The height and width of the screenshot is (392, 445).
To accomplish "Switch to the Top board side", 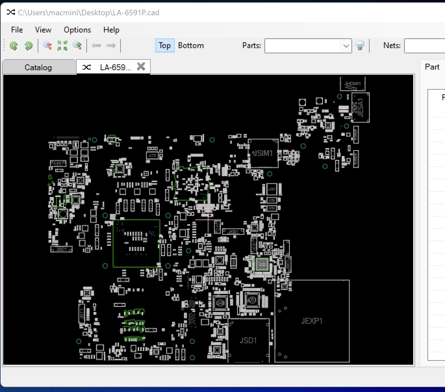I will [x=165, y=46].
